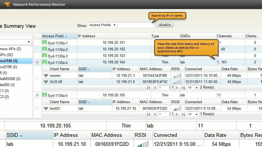
Task: Click the Syd-1130a-5 access point icon
Action: [x=44, y=95]
